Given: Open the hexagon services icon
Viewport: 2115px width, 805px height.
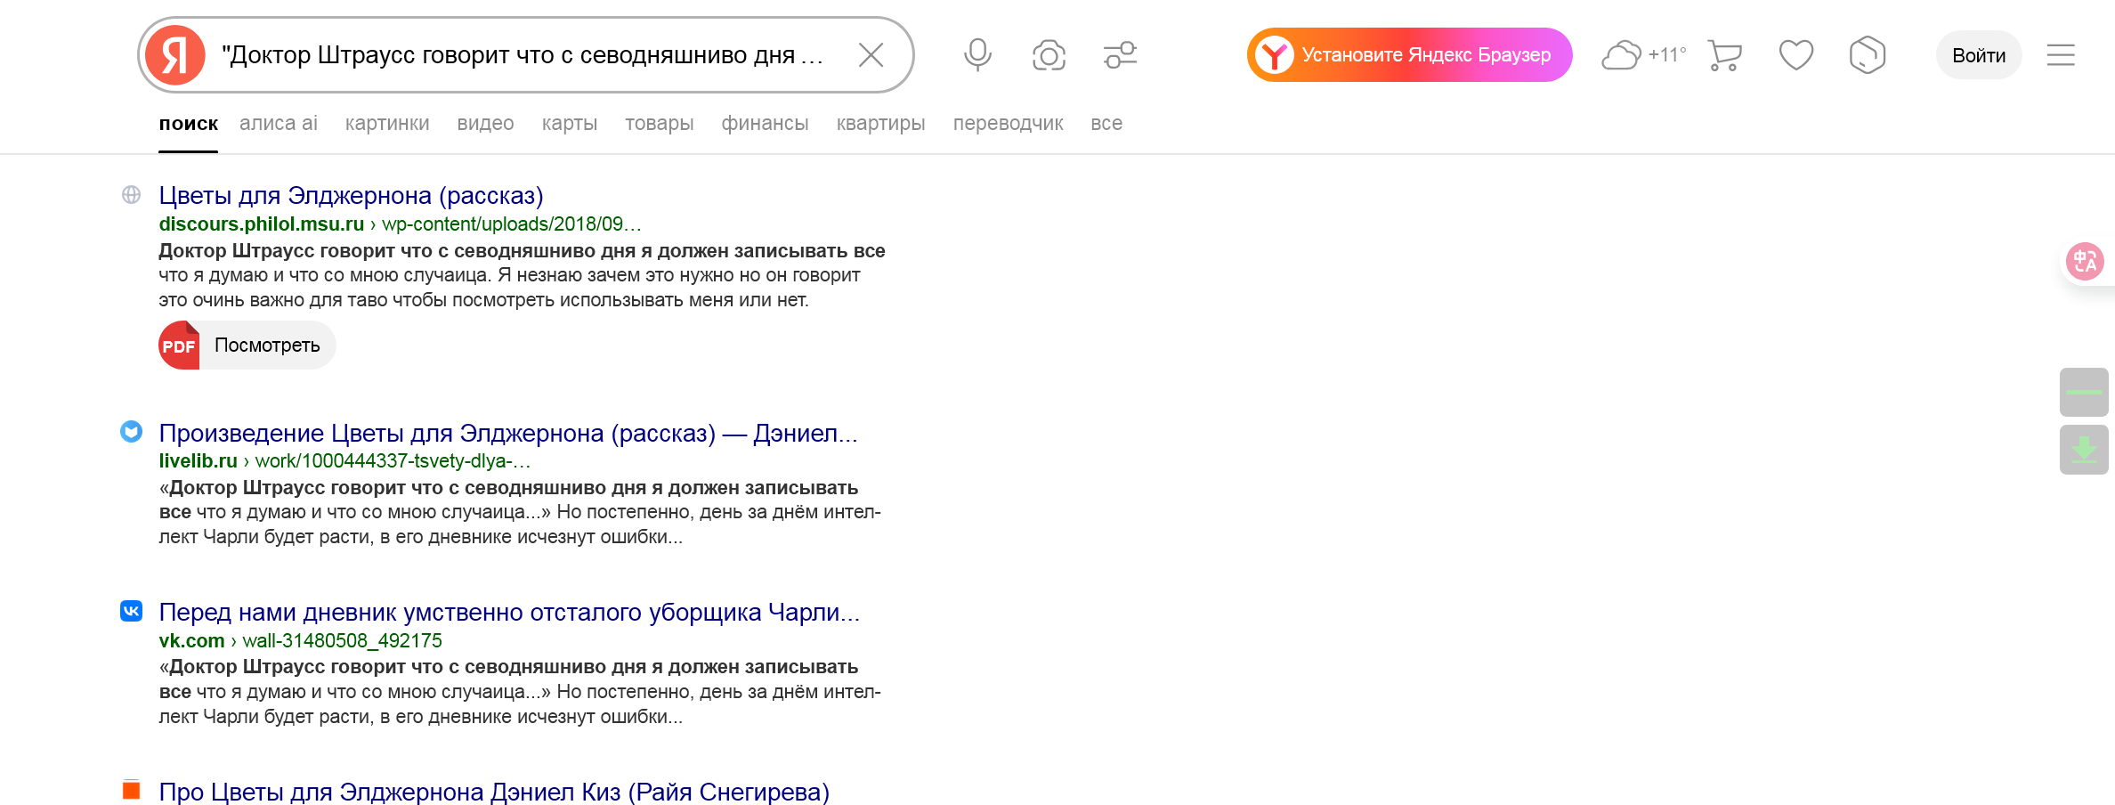Looking at the screenshot, I should click(x=1867, y=55).
